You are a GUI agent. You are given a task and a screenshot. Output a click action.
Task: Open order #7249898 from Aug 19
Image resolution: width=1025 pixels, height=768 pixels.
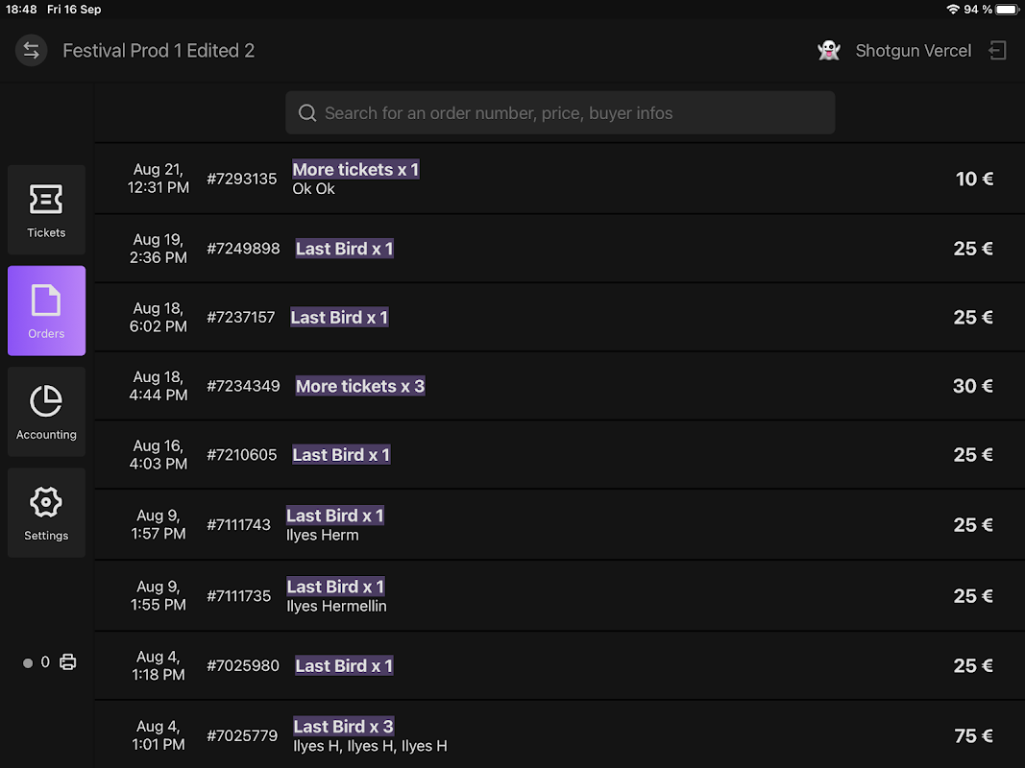[x=559, y=249]
